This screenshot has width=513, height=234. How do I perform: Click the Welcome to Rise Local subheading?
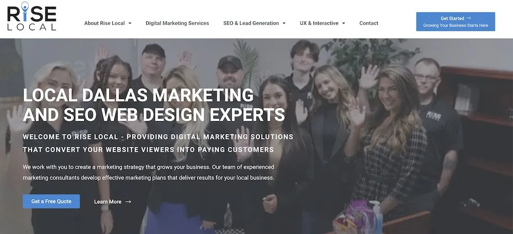coord(158,143)
